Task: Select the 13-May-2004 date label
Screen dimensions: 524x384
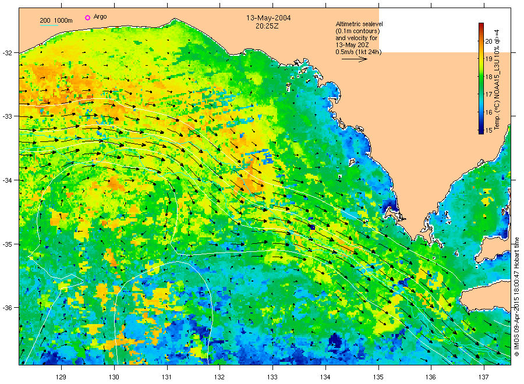Action: click(269, 18)
